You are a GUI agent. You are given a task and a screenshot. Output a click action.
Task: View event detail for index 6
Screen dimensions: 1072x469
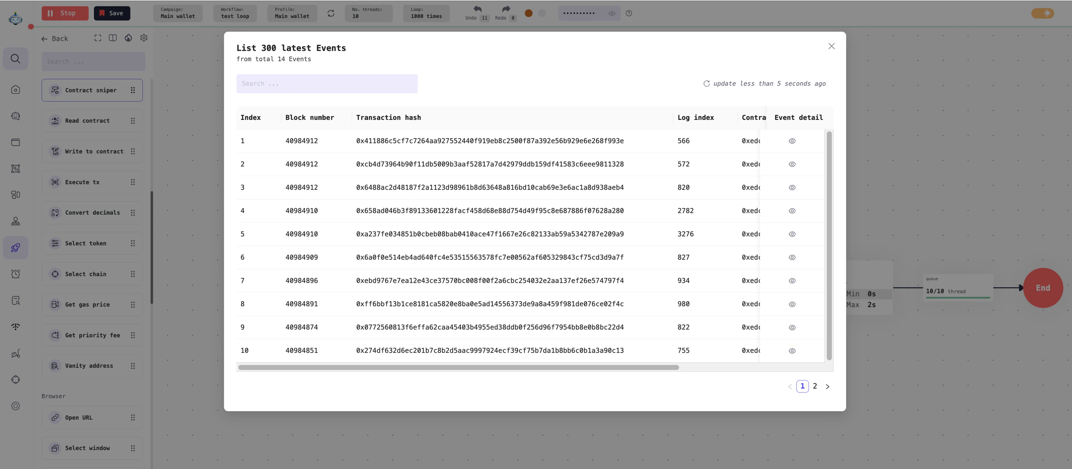[792, 258]
